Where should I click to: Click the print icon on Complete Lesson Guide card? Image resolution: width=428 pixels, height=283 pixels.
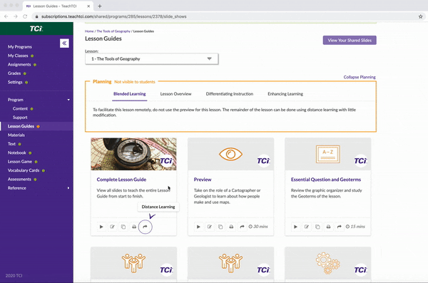pos(134,227)
